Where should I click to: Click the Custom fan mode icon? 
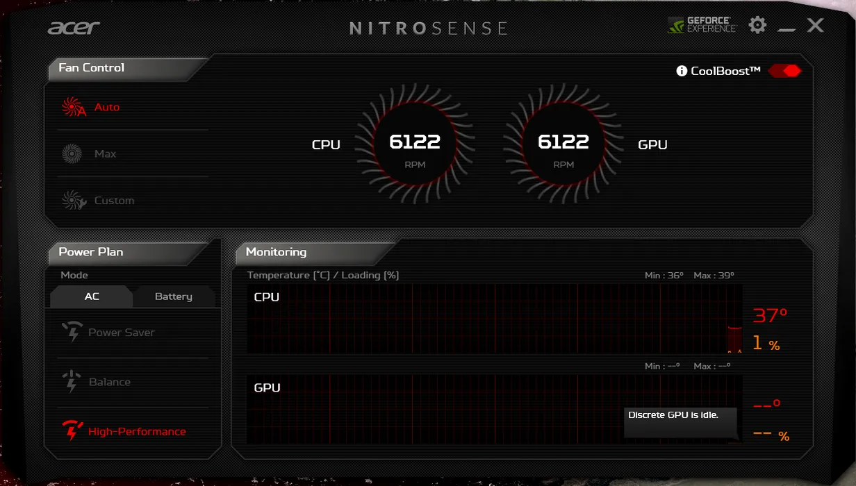click(x=74, y=201)
